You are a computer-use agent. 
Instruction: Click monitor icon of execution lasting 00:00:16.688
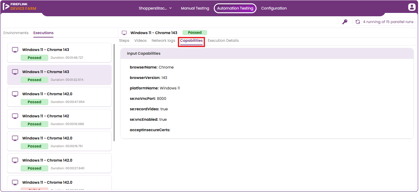[15, 116]
